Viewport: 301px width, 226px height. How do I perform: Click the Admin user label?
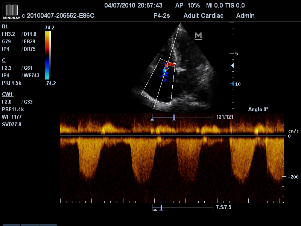click(x=245, y=16)
